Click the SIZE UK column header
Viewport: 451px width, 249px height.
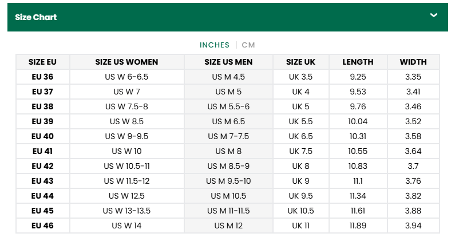(300, 62)
